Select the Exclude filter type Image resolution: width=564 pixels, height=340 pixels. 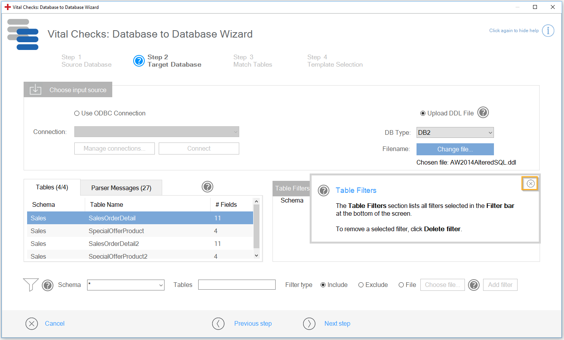click(x=361, y=285)
